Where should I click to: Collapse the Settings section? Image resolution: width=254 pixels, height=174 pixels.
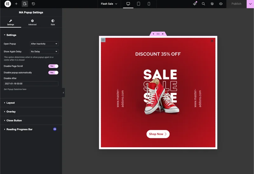tap(31, 35)
